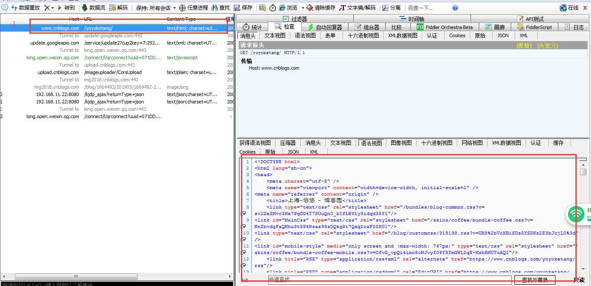
Task: Select the response 图像视图 tab
Action: (401, 143)
